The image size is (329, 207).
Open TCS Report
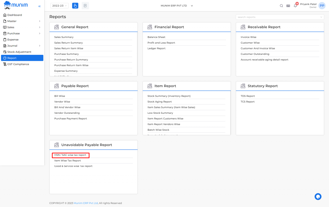point(248,102)
